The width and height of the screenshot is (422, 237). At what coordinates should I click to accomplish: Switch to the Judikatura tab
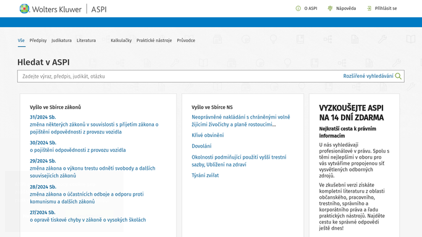pyautogui.click(x=61, y=40)
